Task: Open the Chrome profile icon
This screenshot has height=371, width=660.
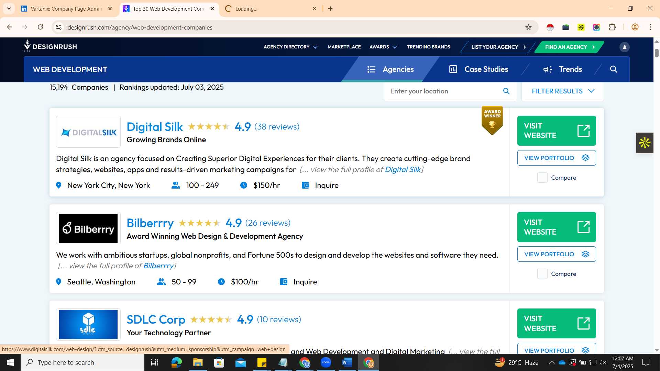Action: [x=635, y=27]
